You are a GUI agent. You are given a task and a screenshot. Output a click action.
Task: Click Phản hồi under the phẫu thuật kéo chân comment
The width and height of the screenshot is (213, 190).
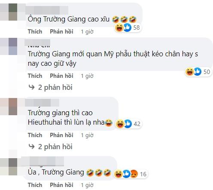coord(61,76)
